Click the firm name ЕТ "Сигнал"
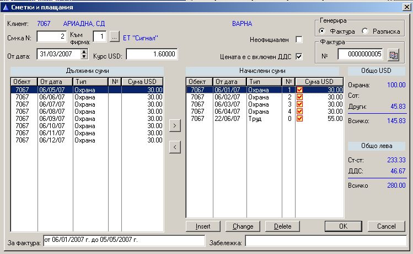The width and height of the screenshot is (413, 254). click(141, 38)
